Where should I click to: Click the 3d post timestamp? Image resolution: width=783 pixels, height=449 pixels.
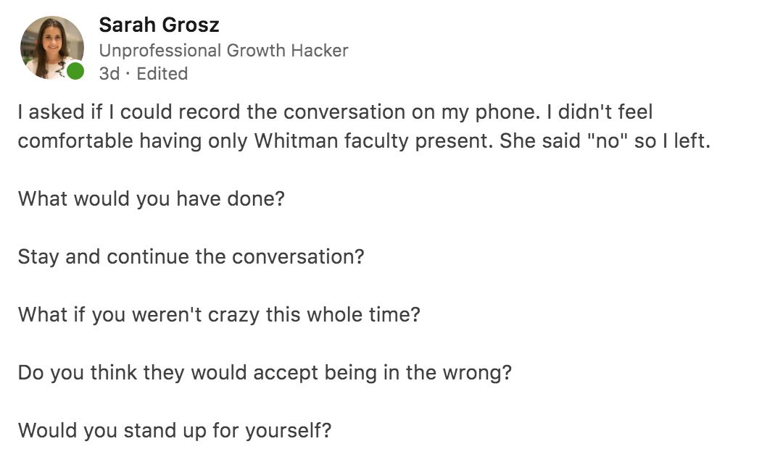[109, 74]
